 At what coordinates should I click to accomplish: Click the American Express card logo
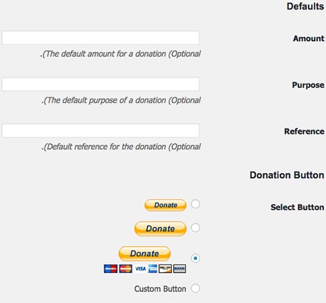pos(153,268)
